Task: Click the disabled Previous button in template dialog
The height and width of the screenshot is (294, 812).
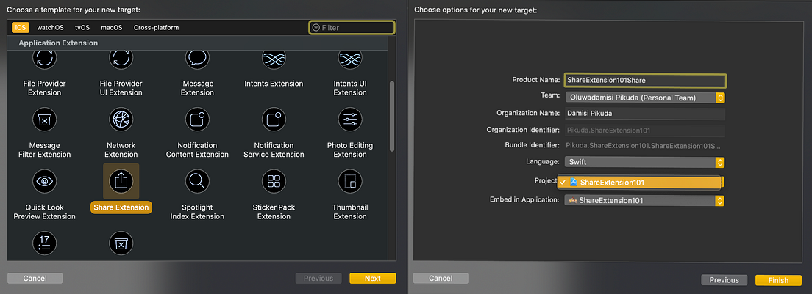Action: [x=318, y=278]
